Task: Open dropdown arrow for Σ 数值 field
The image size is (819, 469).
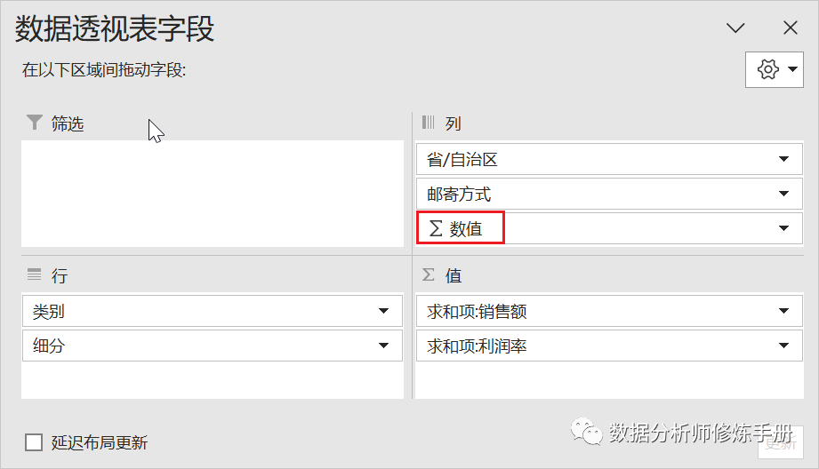Action: pyautogui.click(x=783, y=228)
